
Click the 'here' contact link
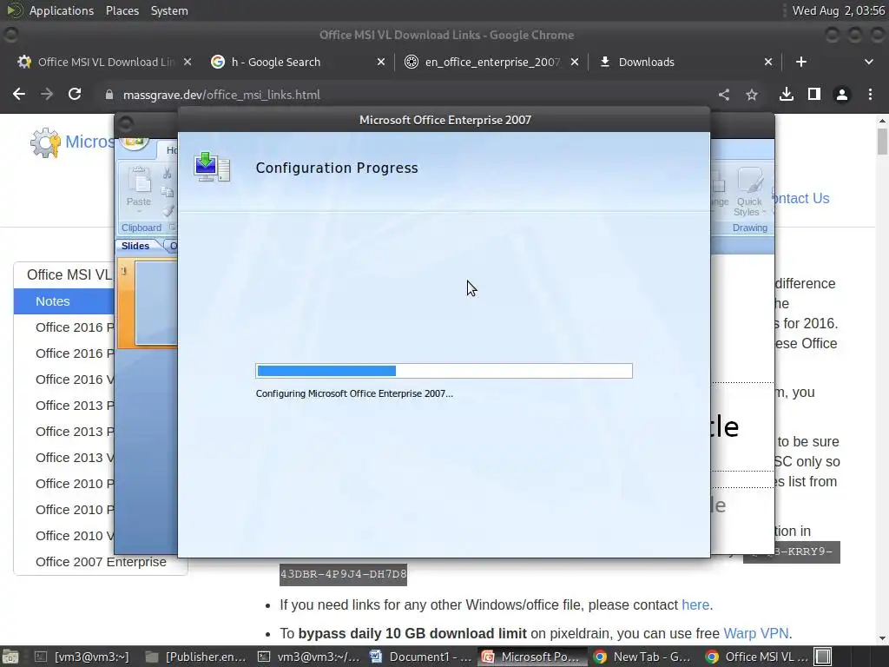point(695,604)
